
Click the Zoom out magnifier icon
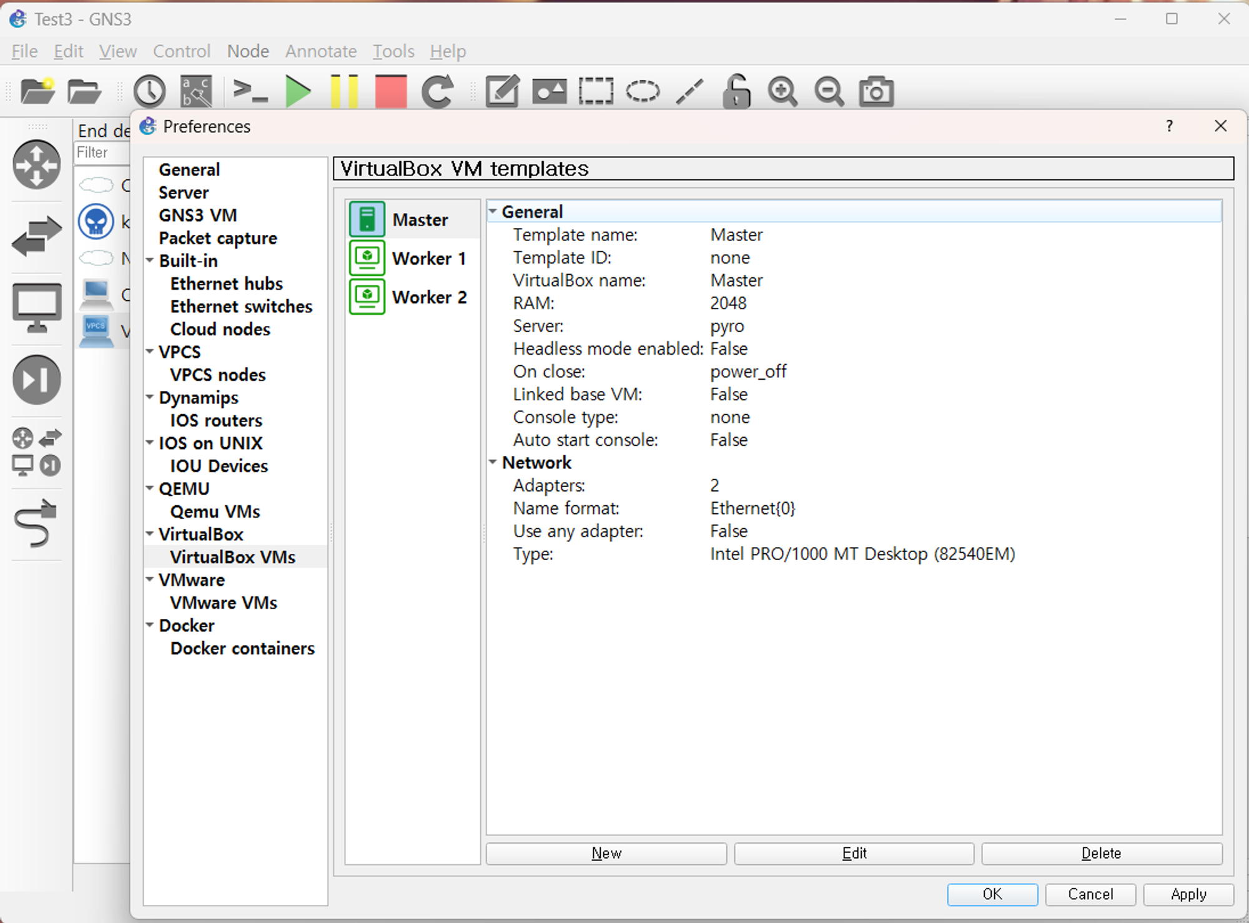(x=829, y=91)
